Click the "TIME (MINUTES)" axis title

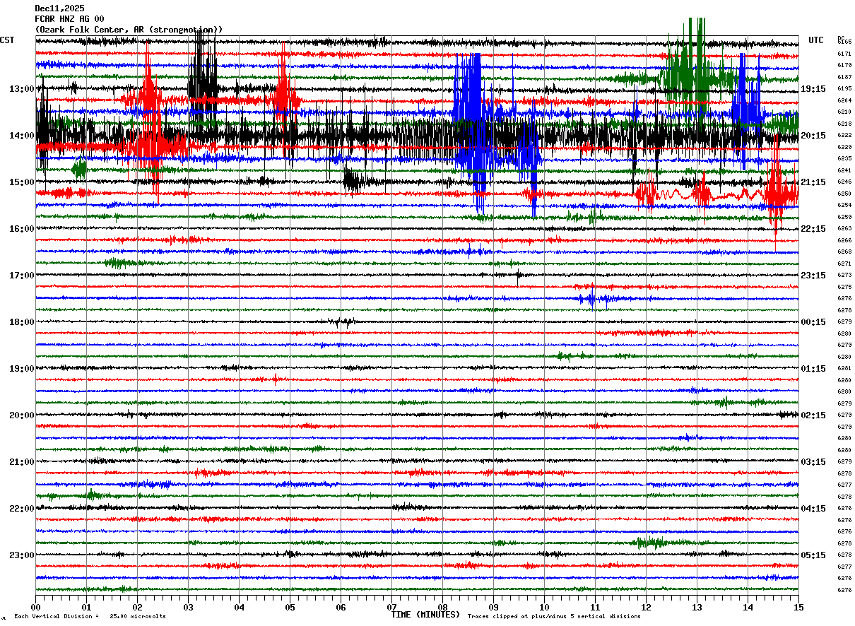(425, 615)
